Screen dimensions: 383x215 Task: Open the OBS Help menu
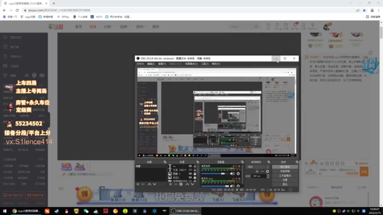pyautogui.click(x=216, y=64)
